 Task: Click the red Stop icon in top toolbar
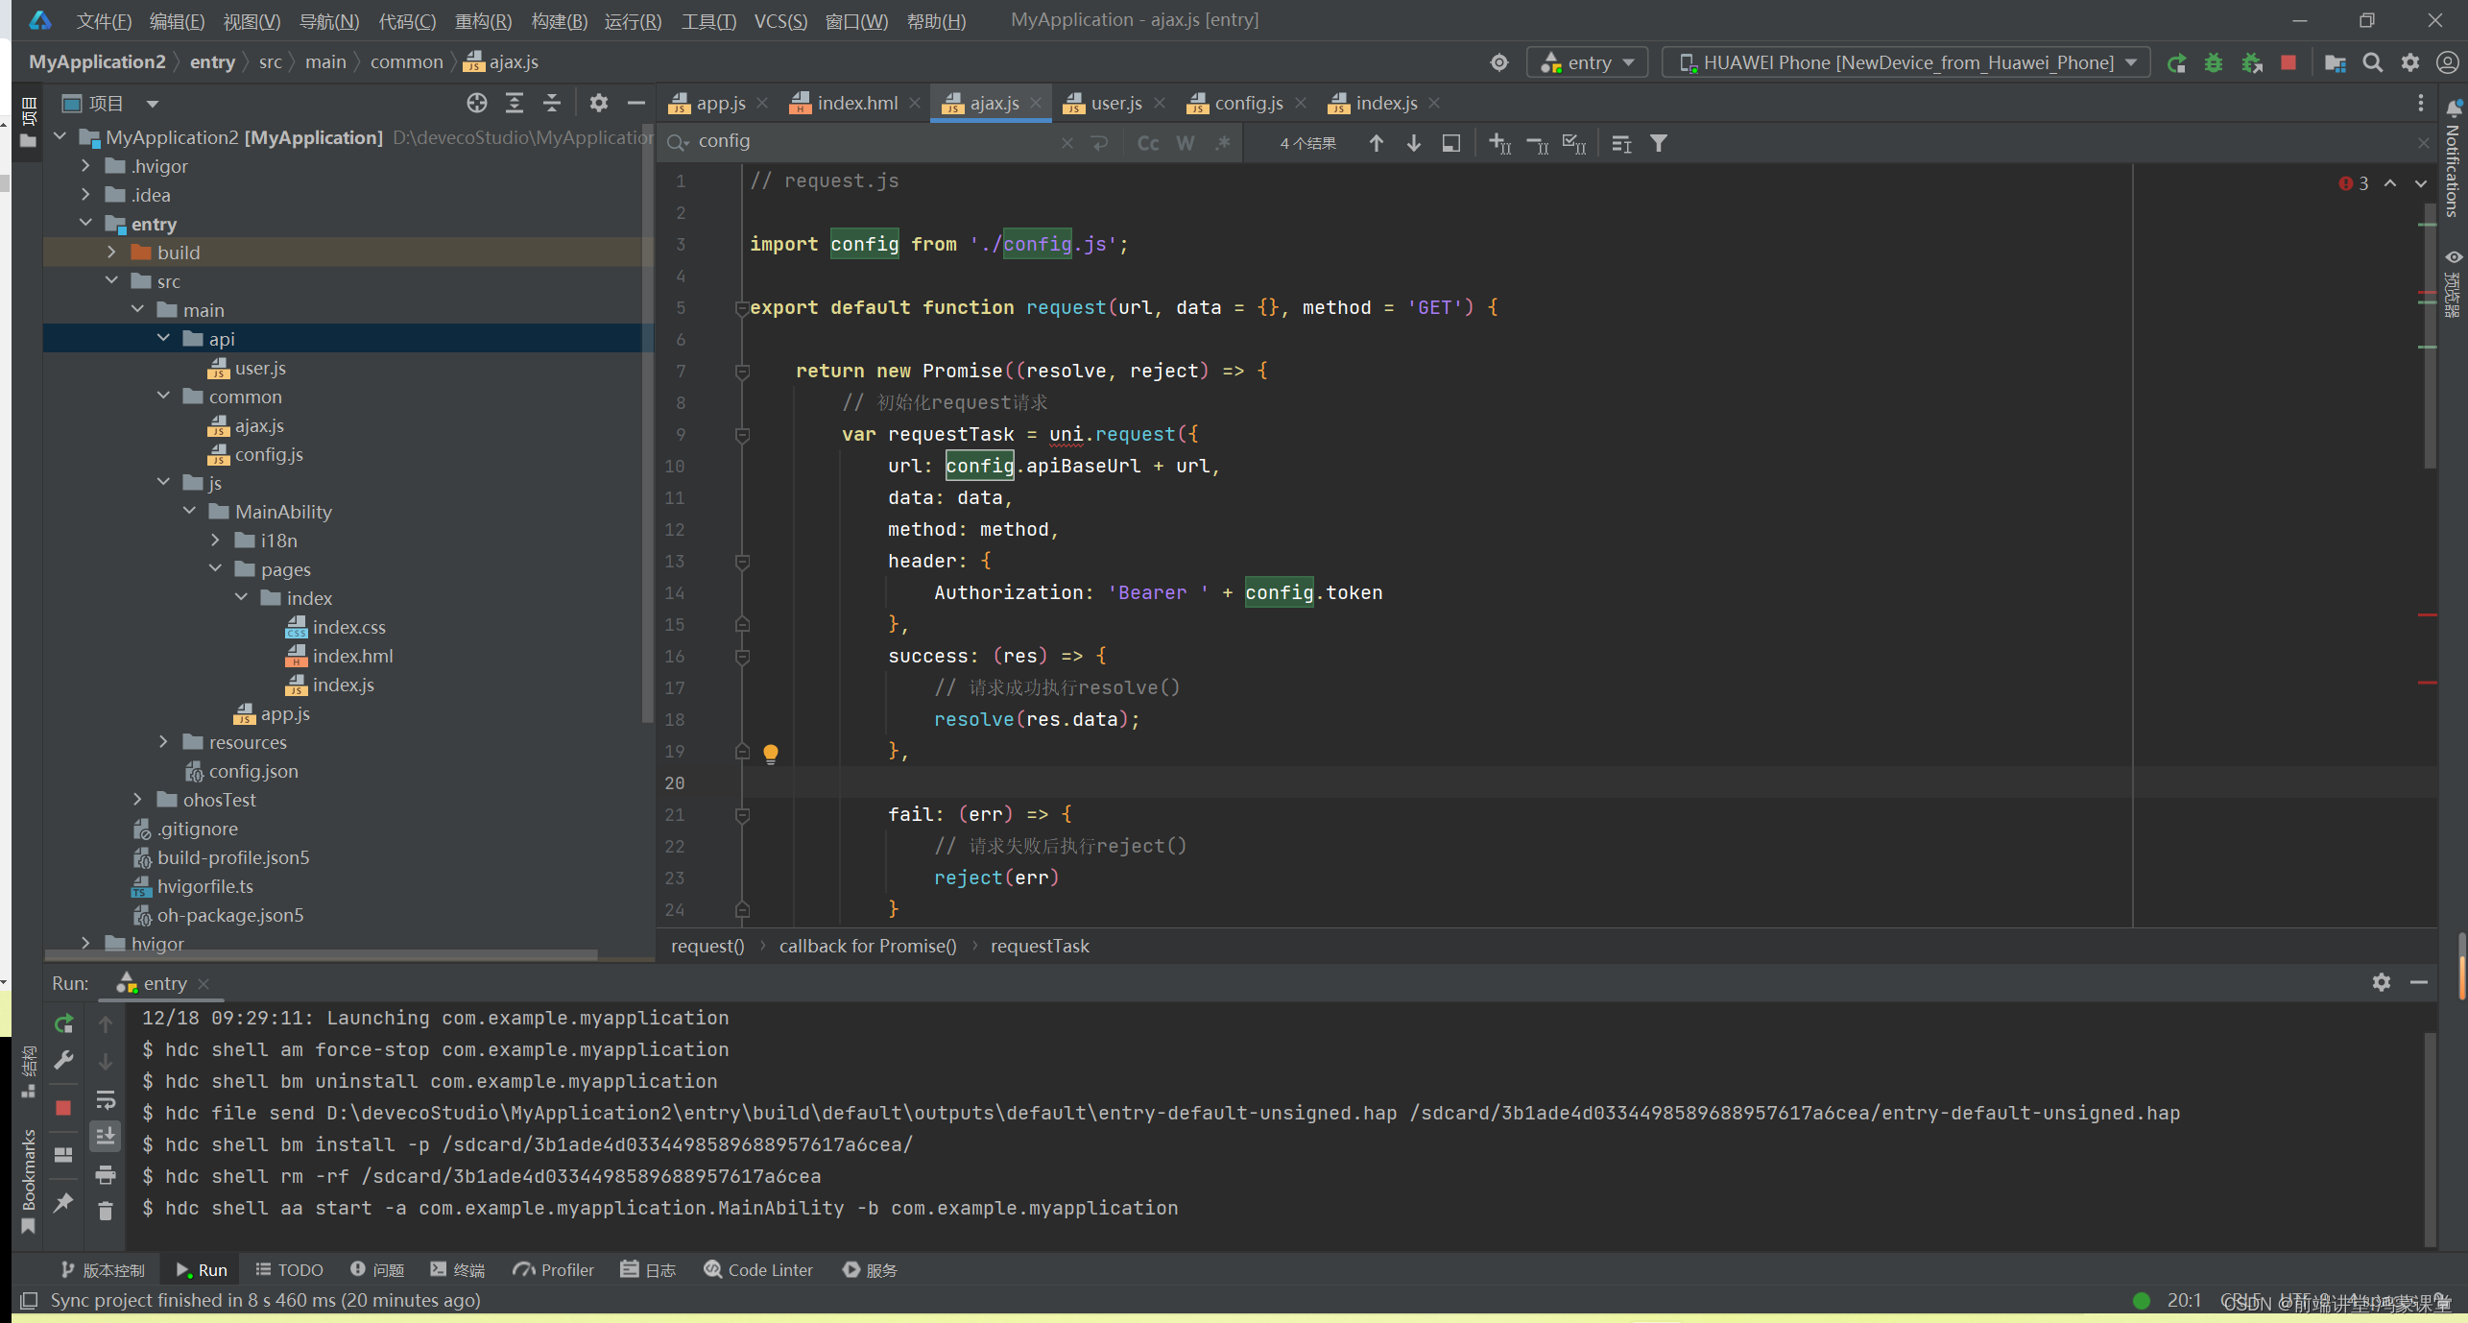click(x=2288, y=63)
